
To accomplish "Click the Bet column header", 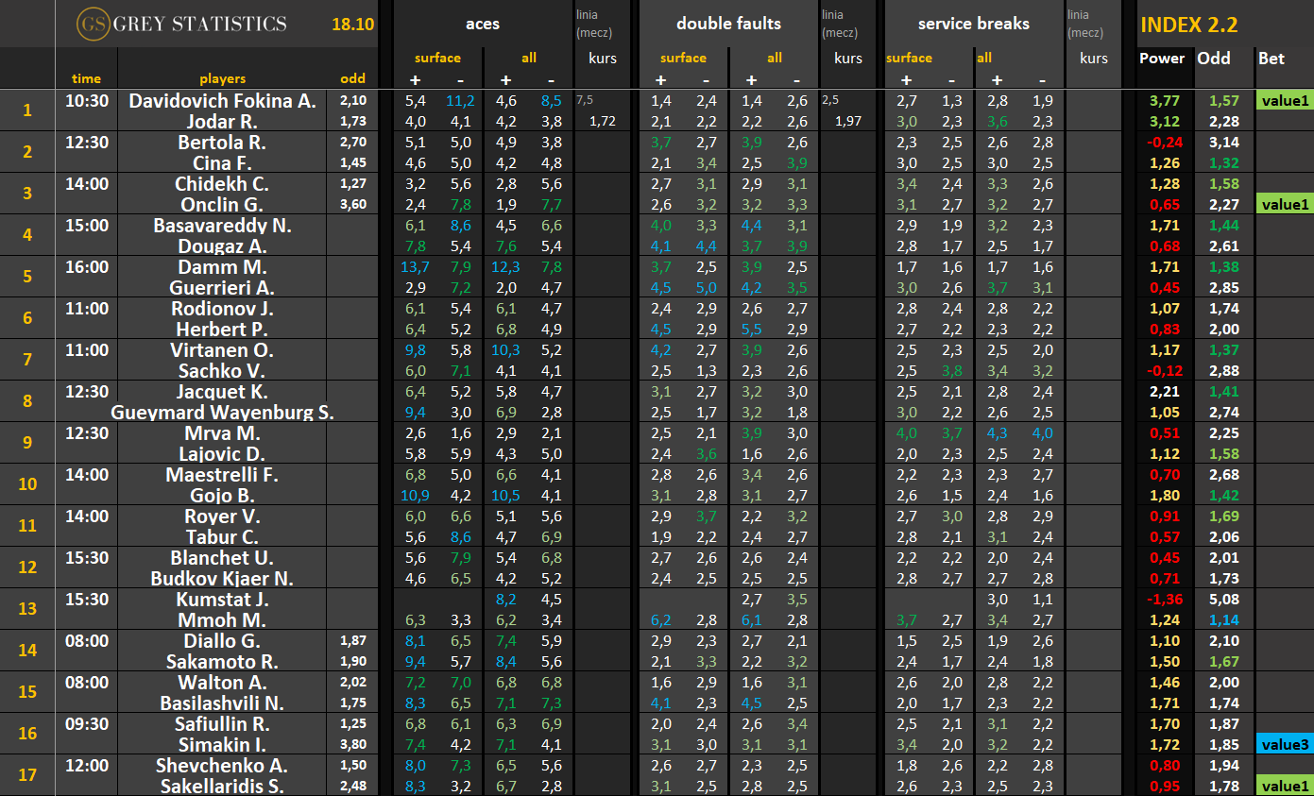I will [1271, 59].
